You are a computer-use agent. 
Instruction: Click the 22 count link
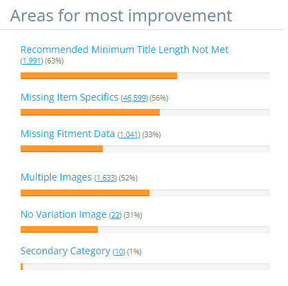click(x=115, y=215)
